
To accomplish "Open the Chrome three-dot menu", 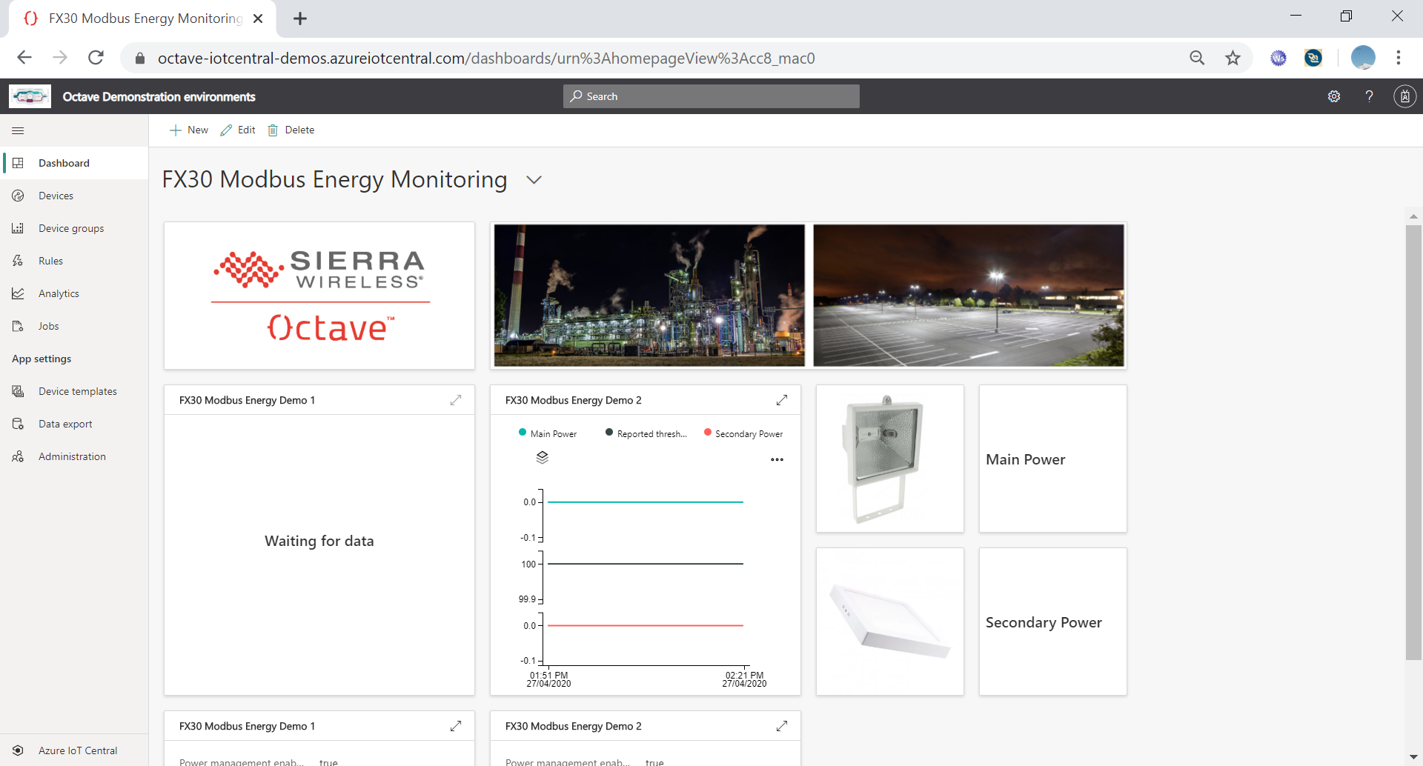I will tap(1399, 58).
